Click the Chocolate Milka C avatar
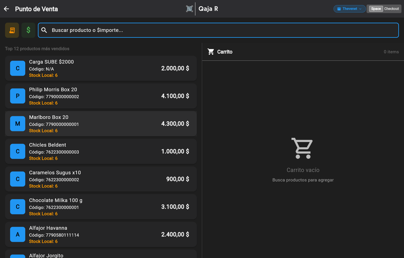The height and width of the screenshot is (258, 404). tap(18, 207)
